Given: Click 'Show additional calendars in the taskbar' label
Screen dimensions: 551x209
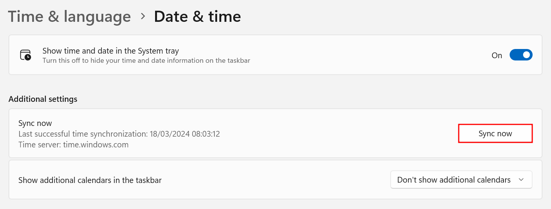Looking at the screenshot, I should 90,180.
